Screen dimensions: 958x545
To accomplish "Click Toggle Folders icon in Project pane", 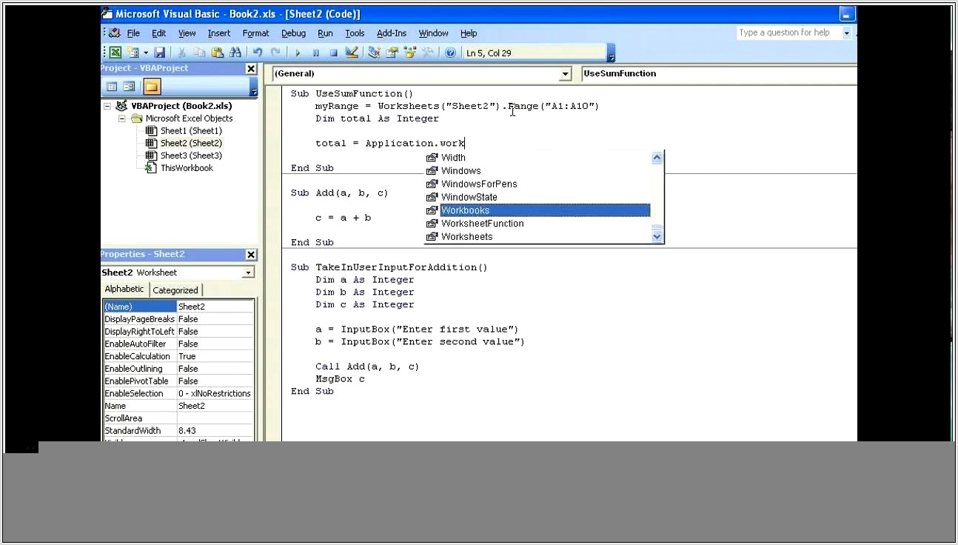I will point(151,87).
